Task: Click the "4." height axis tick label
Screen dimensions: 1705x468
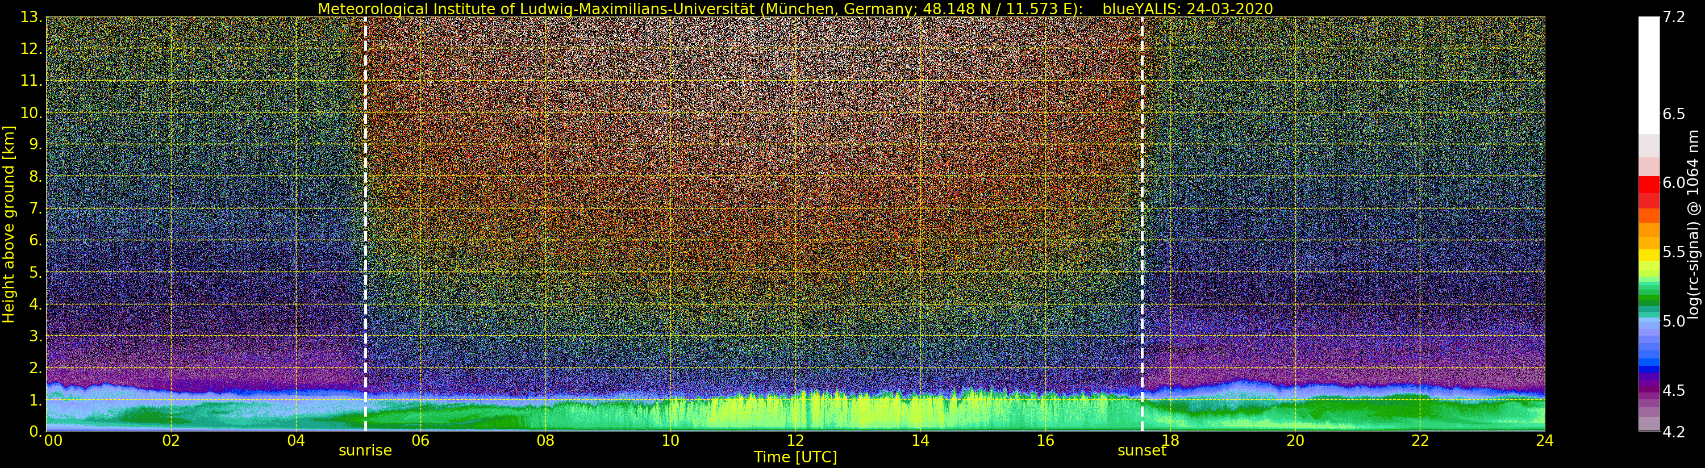Action: point(36,304)
